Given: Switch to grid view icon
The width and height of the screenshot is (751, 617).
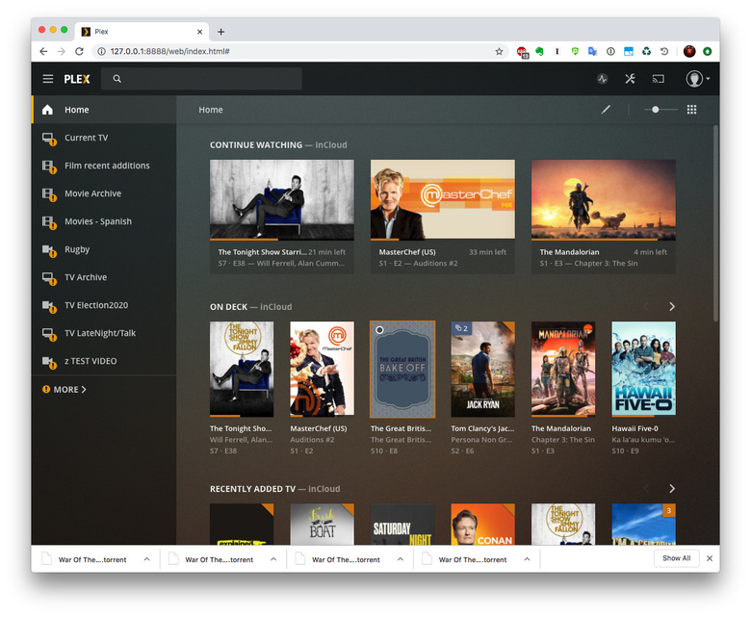Looking at the screenshot, I should click(x=691, y=110).
